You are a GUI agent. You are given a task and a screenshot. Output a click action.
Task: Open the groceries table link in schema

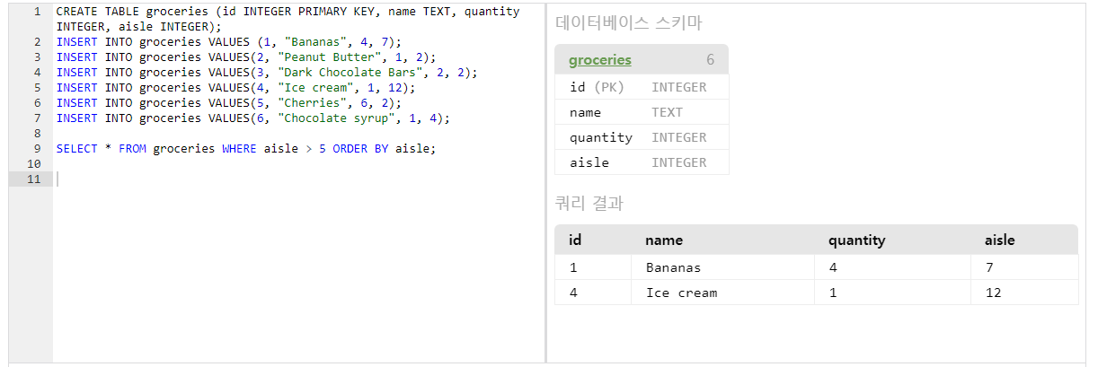[x=600, y=60]
